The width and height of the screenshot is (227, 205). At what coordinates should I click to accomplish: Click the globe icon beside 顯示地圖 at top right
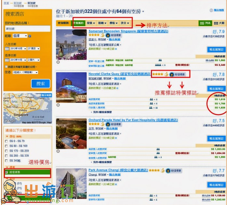(211, 10)
